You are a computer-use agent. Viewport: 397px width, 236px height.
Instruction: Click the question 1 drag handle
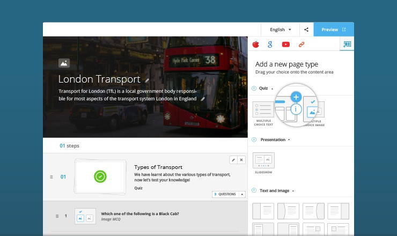point(57,216)
